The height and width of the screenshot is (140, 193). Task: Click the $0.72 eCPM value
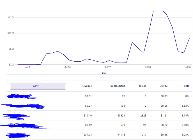tap(164, 125)
